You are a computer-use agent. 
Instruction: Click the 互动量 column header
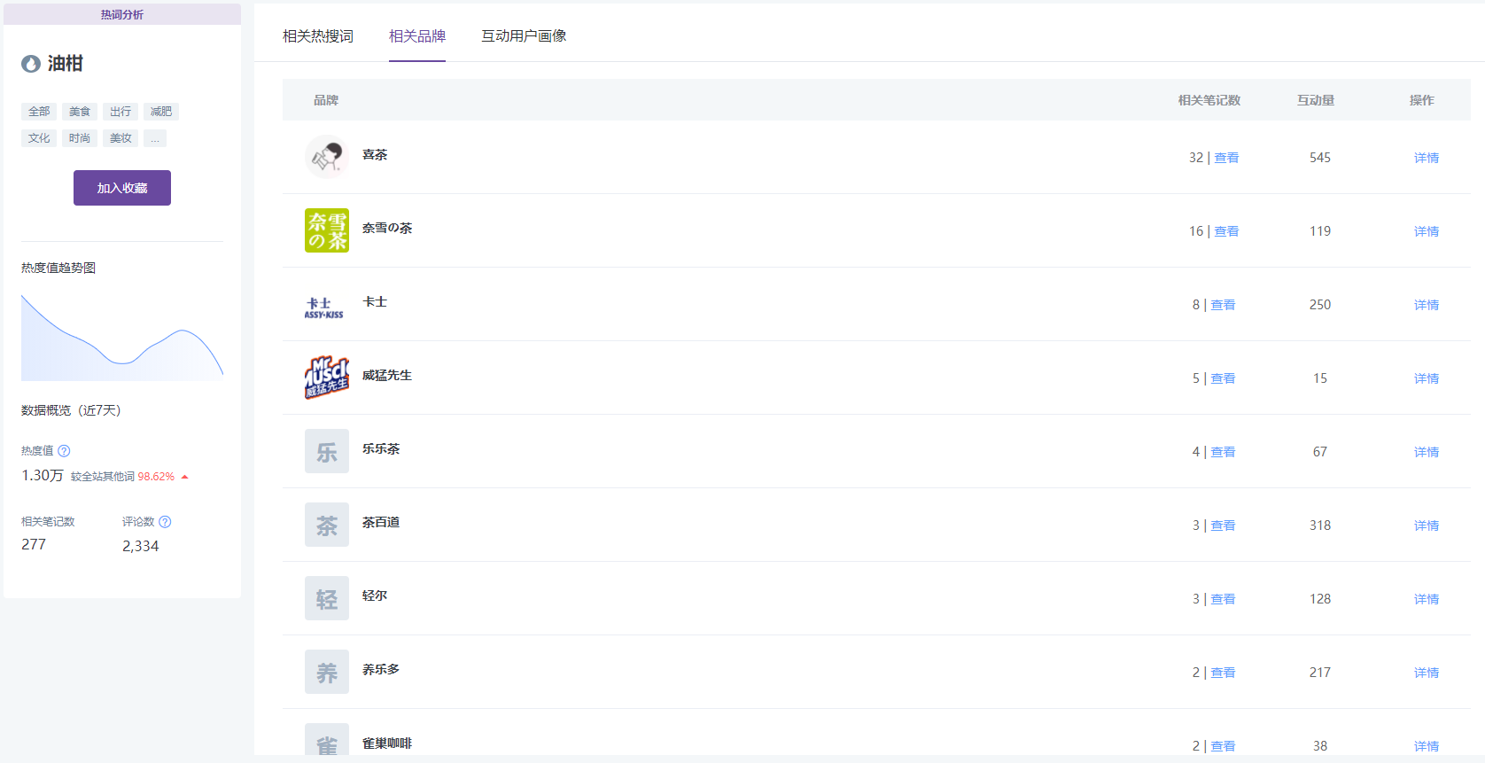click(1316, 100)
